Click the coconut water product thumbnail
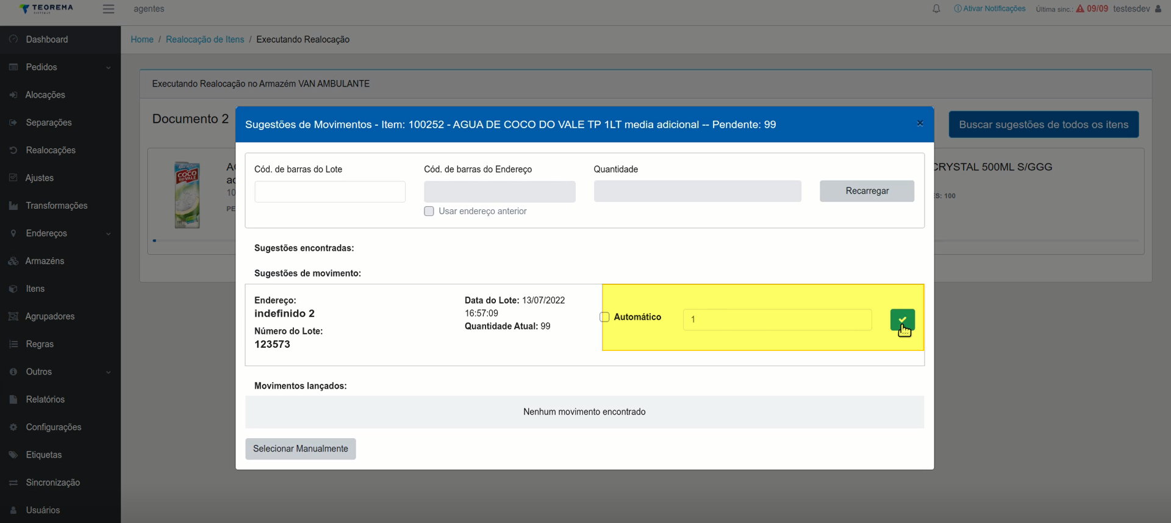The image size is (1171, 523). (187, 195)
